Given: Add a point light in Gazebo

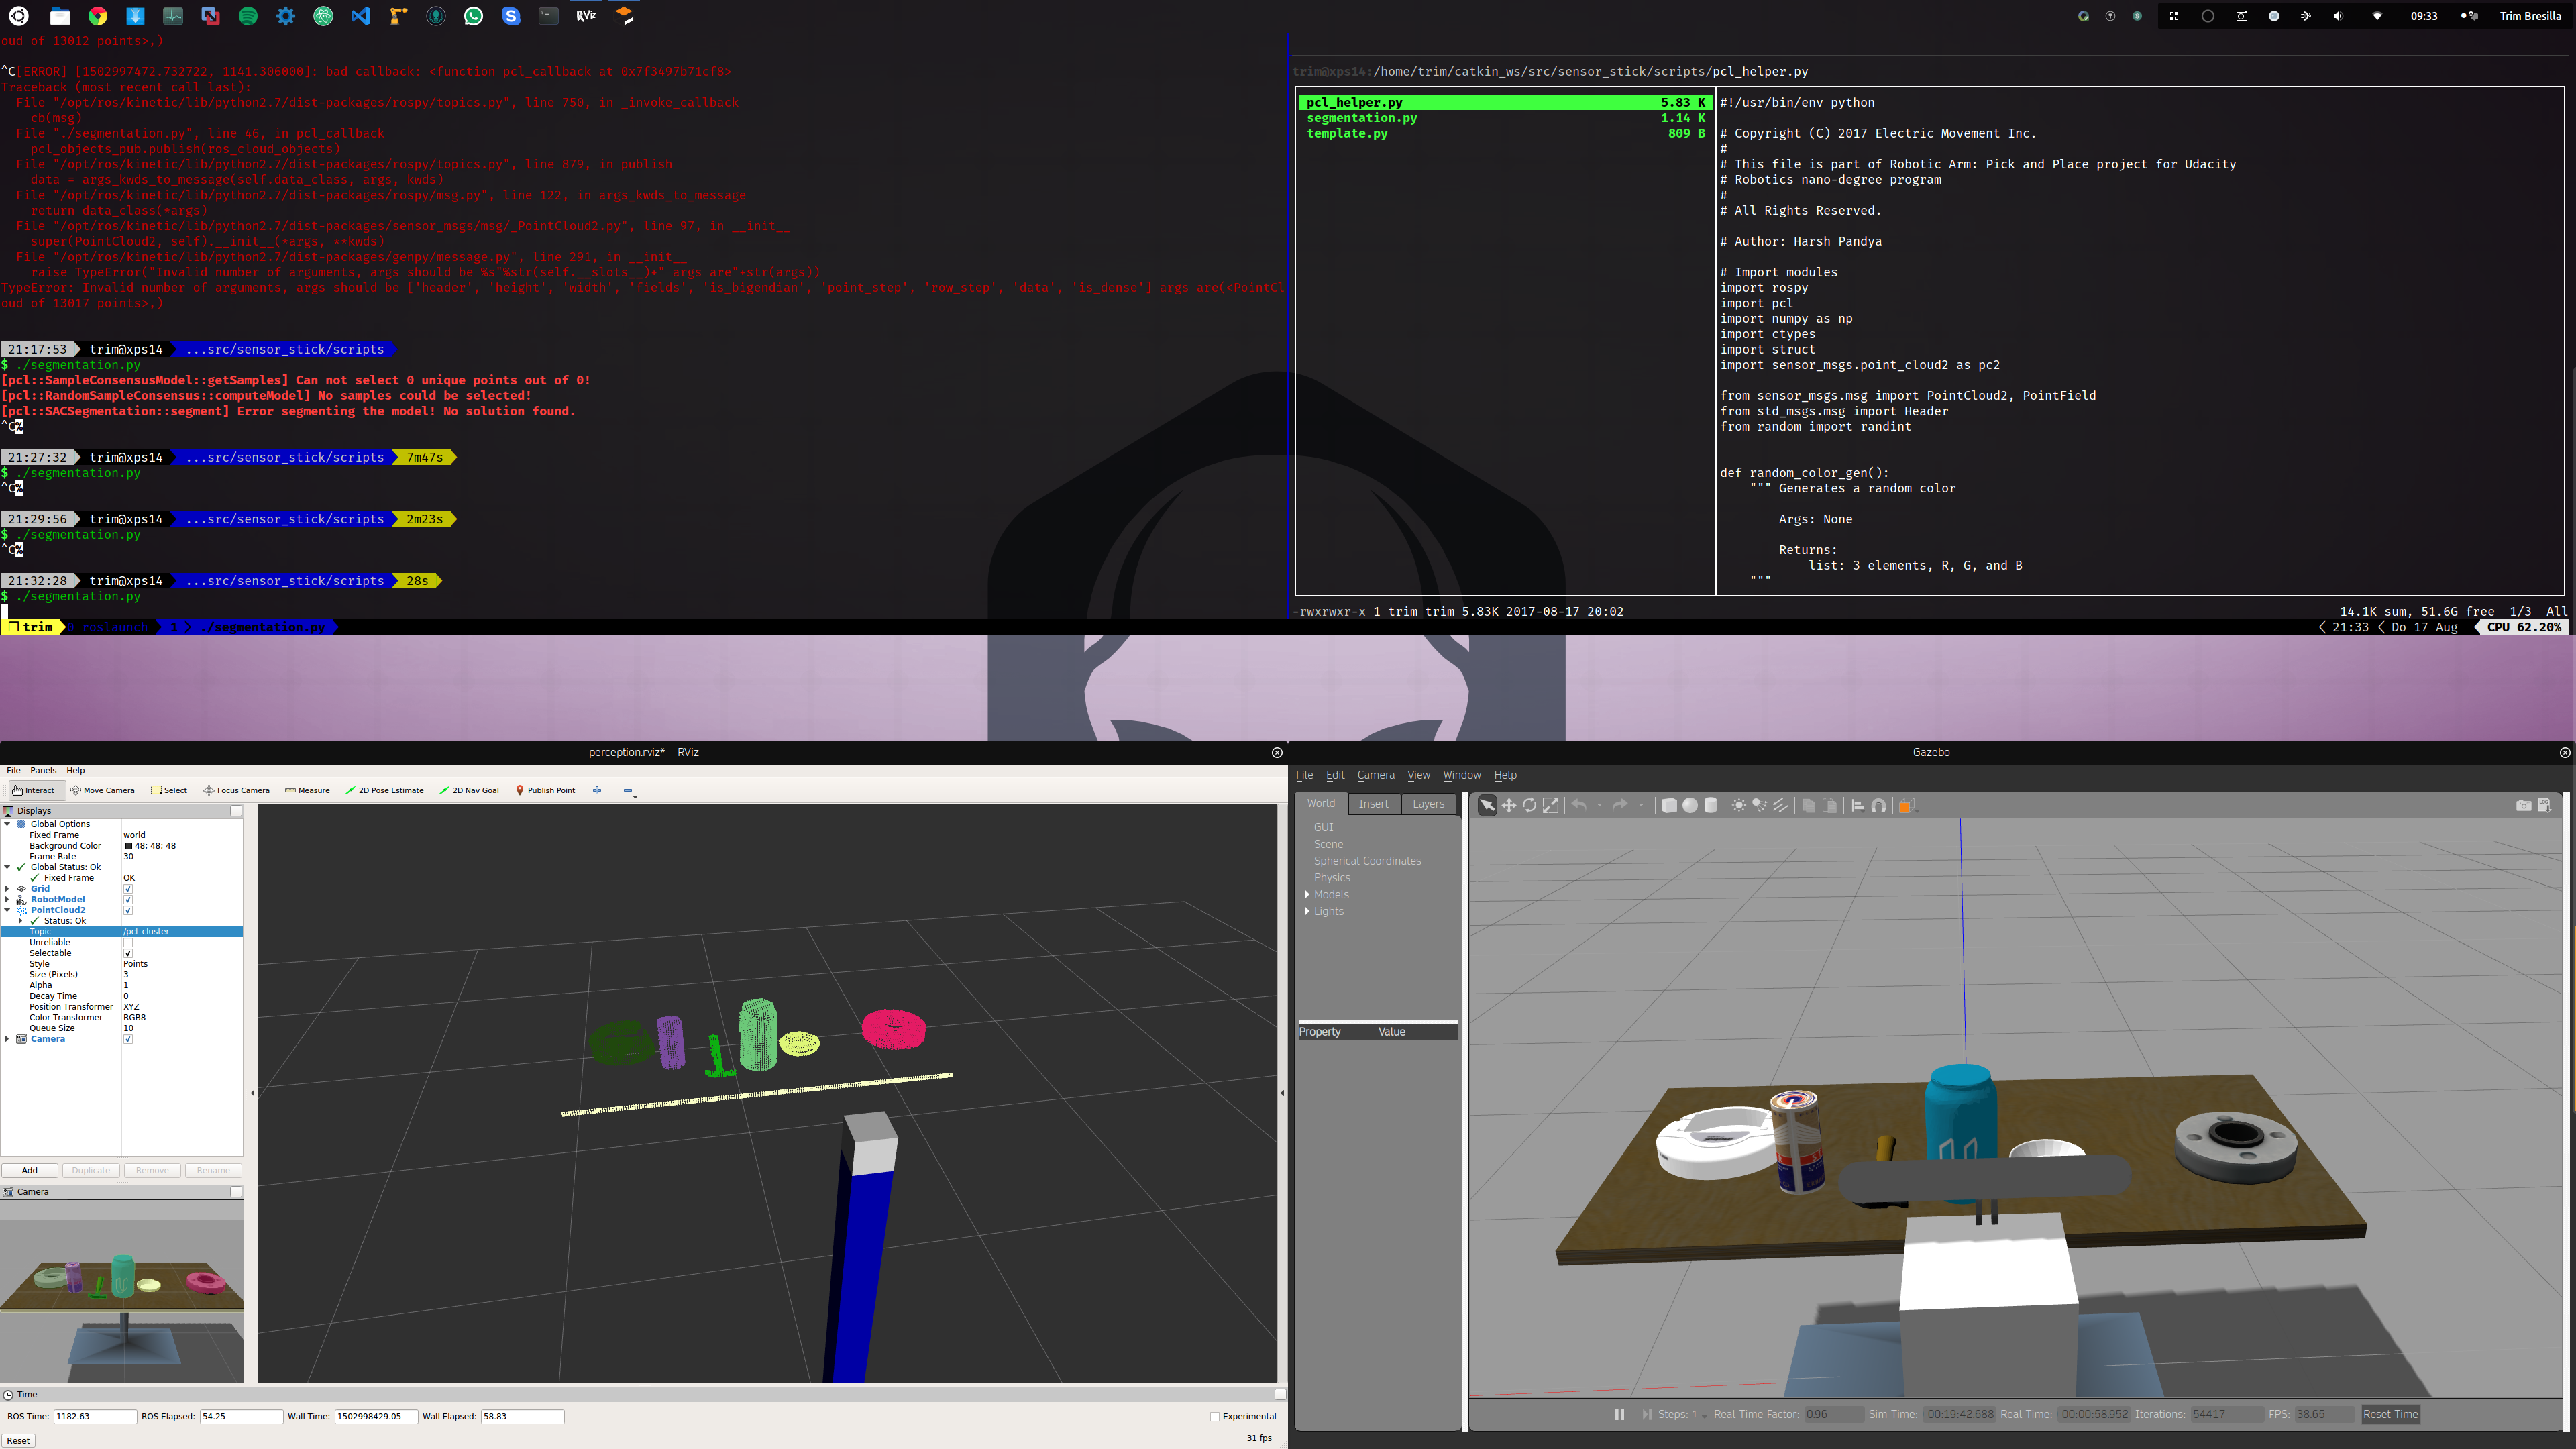Looking at the screenshot, I should point(1739,805).
